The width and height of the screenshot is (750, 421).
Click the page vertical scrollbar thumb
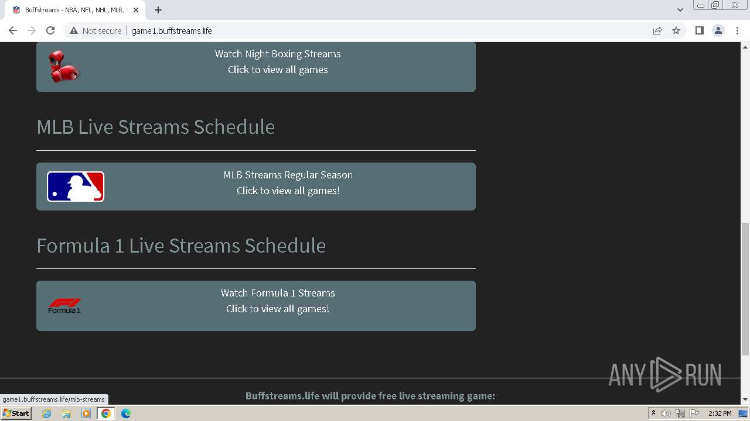(x=745, y=288)
